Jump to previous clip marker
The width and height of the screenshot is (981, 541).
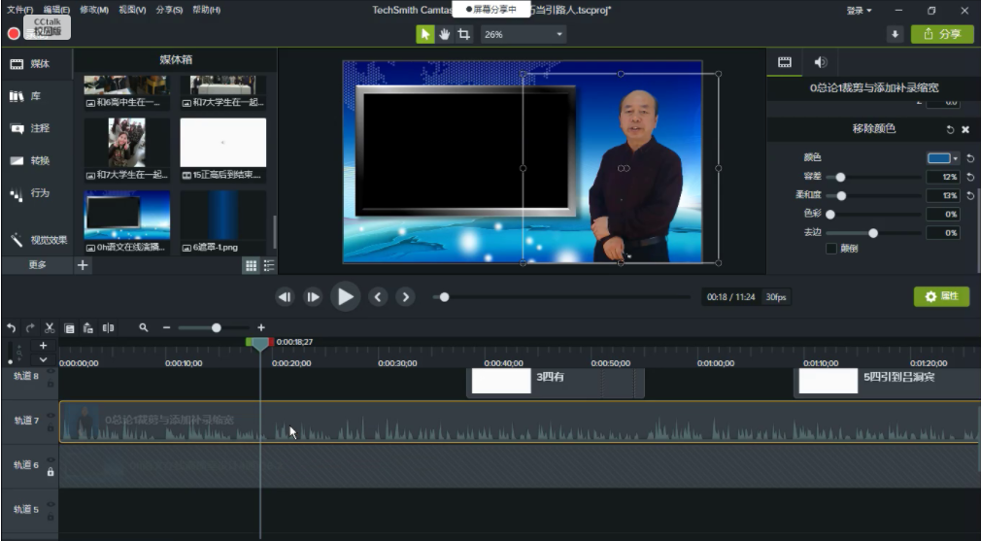click(377, 297)
